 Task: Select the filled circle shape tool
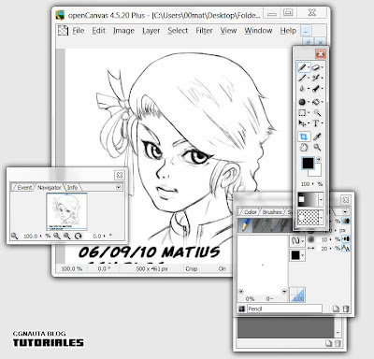click(x=302, y=102)
